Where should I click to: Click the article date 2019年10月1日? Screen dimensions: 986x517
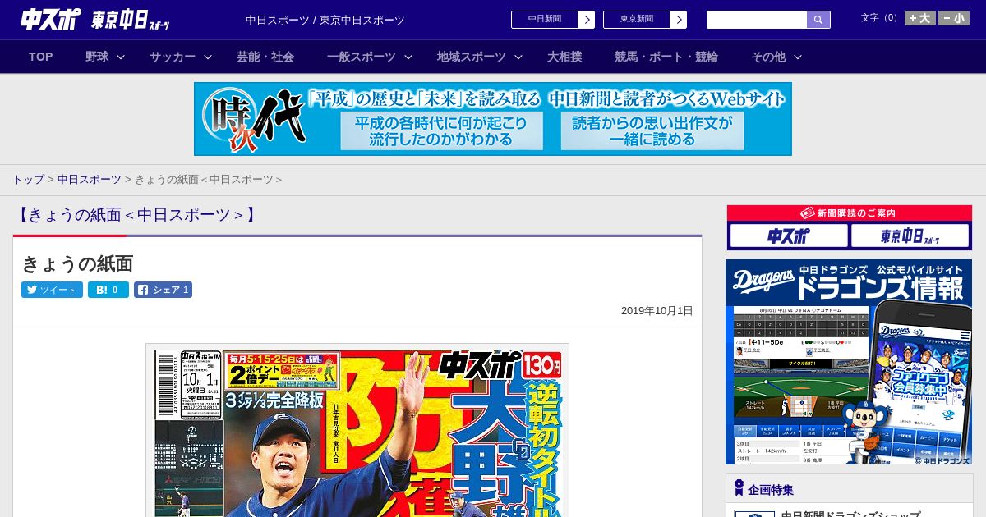click(657, 311)
